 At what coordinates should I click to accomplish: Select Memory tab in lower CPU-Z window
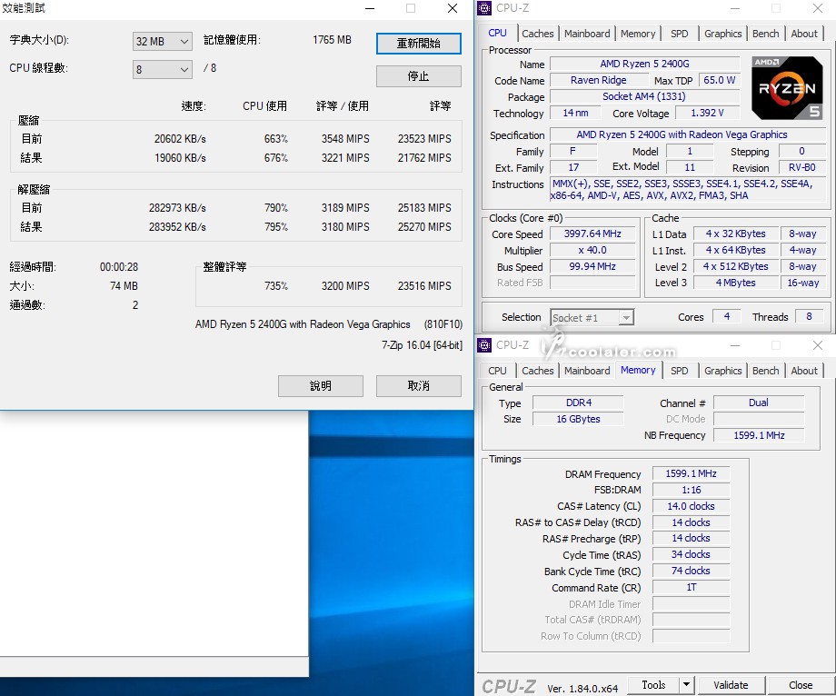tap(638, 370)
